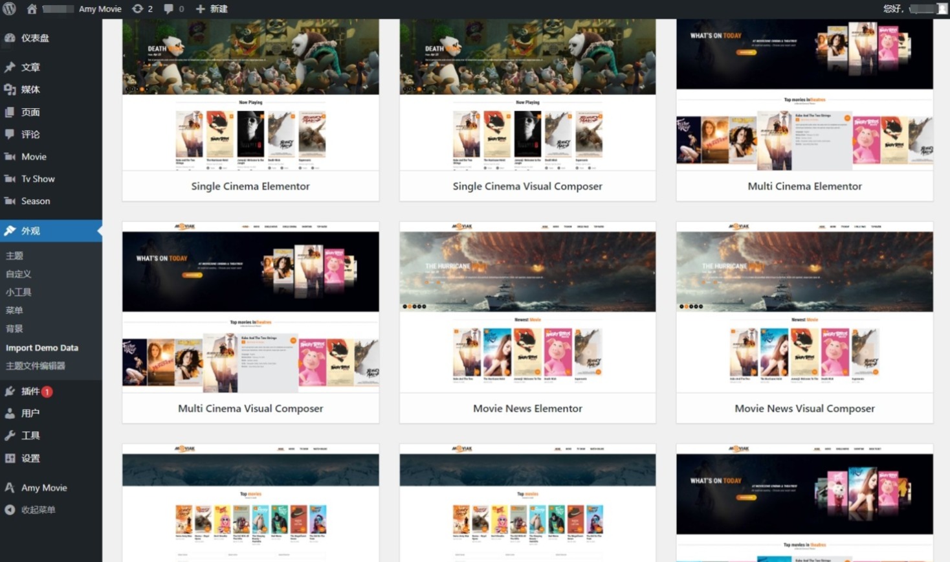Click the user avatar in the top right
This screenshot has height=562, width=950.
(x=942, y=9)
